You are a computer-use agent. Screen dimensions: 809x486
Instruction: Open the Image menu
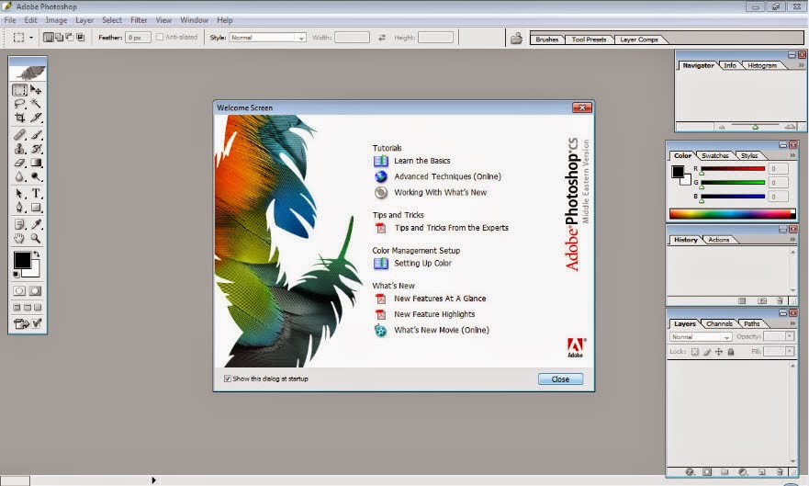click(56, 20)
